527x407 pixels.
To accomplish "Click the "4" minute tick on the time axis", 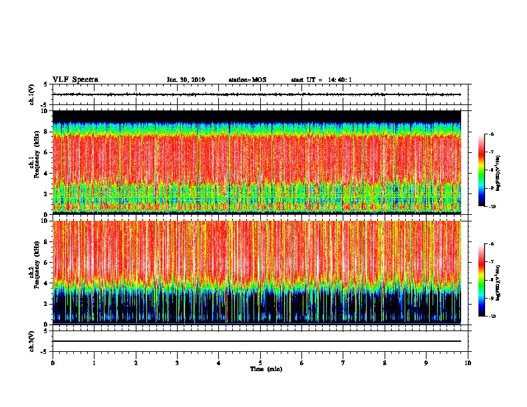I will [x=219, y=363].
